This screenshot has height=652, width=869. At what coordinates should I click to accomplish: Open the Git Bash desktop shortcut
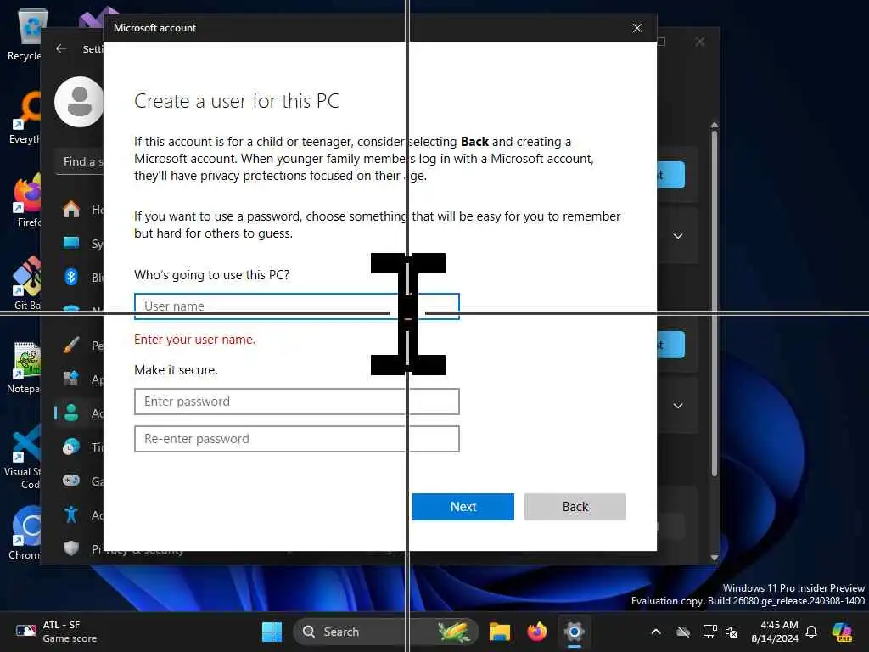26,284
